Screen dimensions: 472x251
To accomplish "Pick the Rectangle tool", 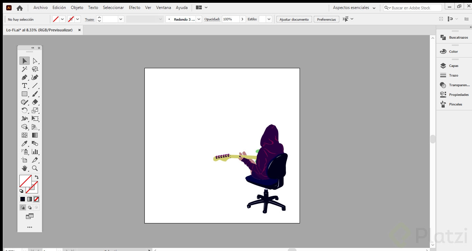I will tap(24, 94).
